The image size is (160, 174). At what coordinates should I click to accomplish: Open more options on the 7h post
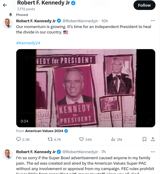coord(153,152)
